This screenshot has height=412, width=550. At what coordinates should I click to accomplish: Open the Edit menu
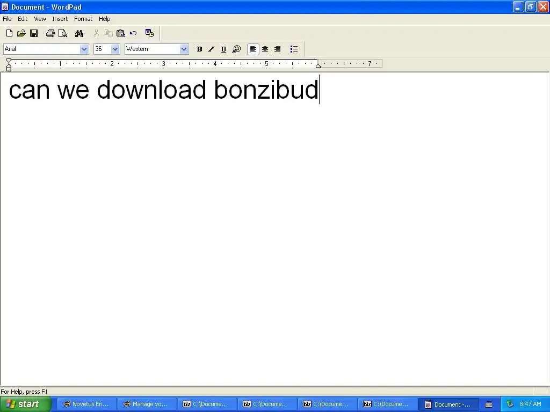[23, 19]
